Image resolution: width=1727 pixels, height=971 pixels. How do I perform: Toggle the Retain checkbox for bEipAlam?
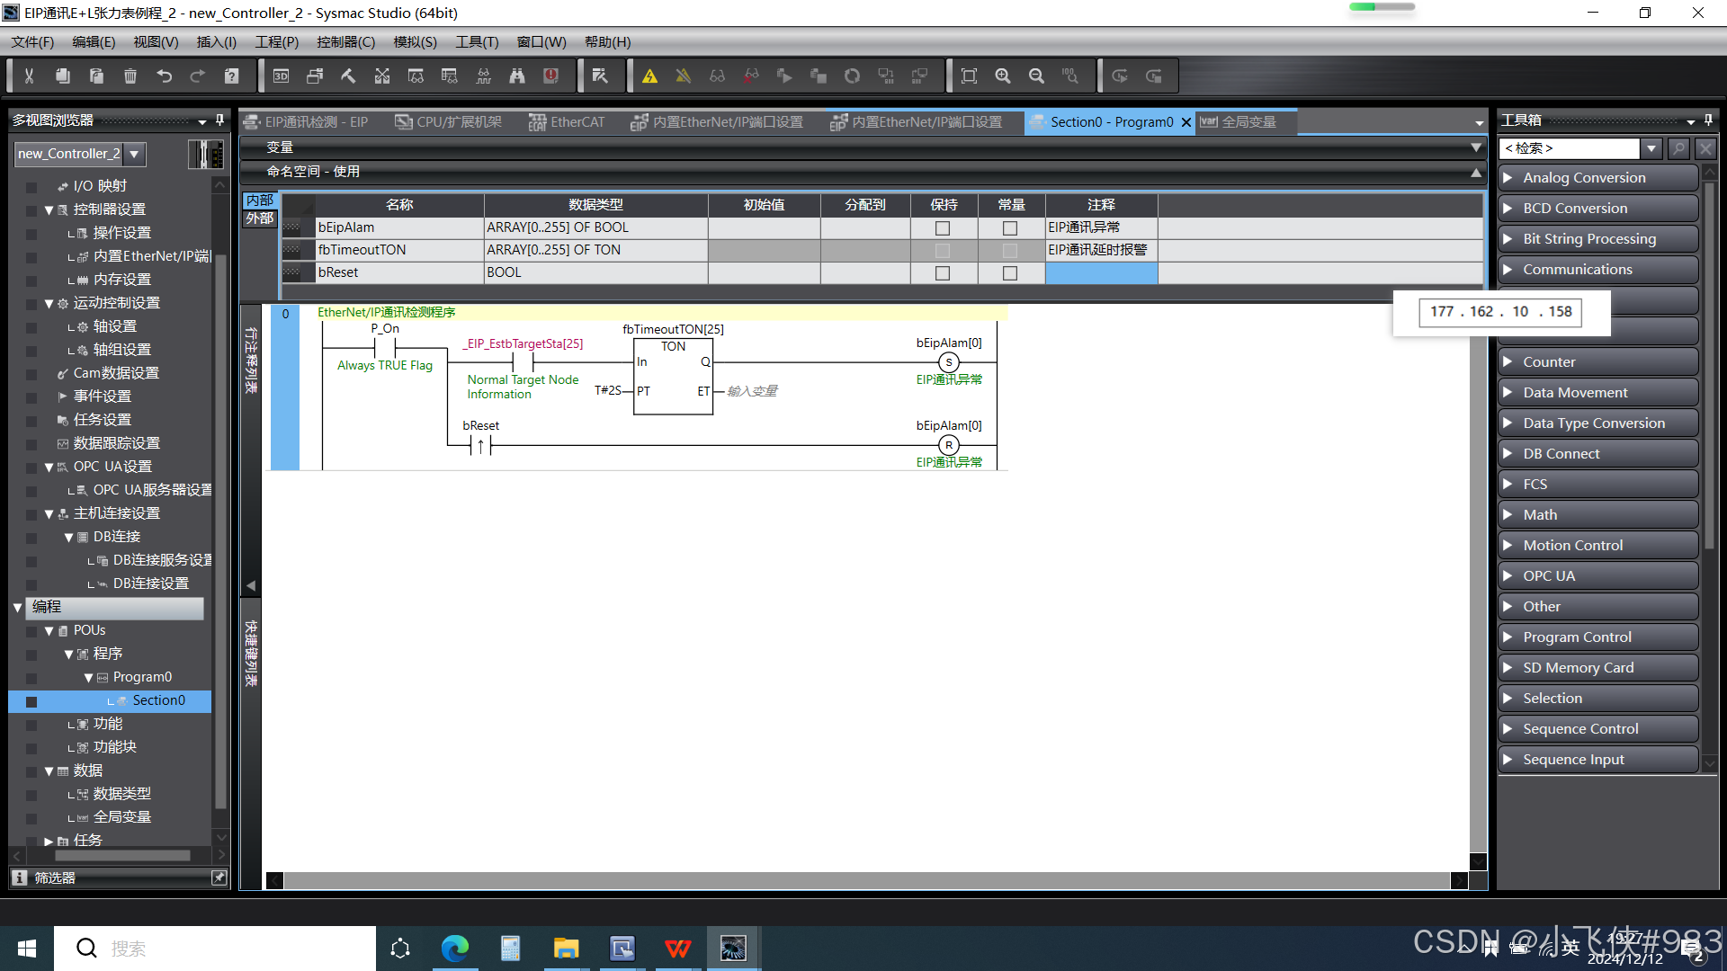click(943, 228)
